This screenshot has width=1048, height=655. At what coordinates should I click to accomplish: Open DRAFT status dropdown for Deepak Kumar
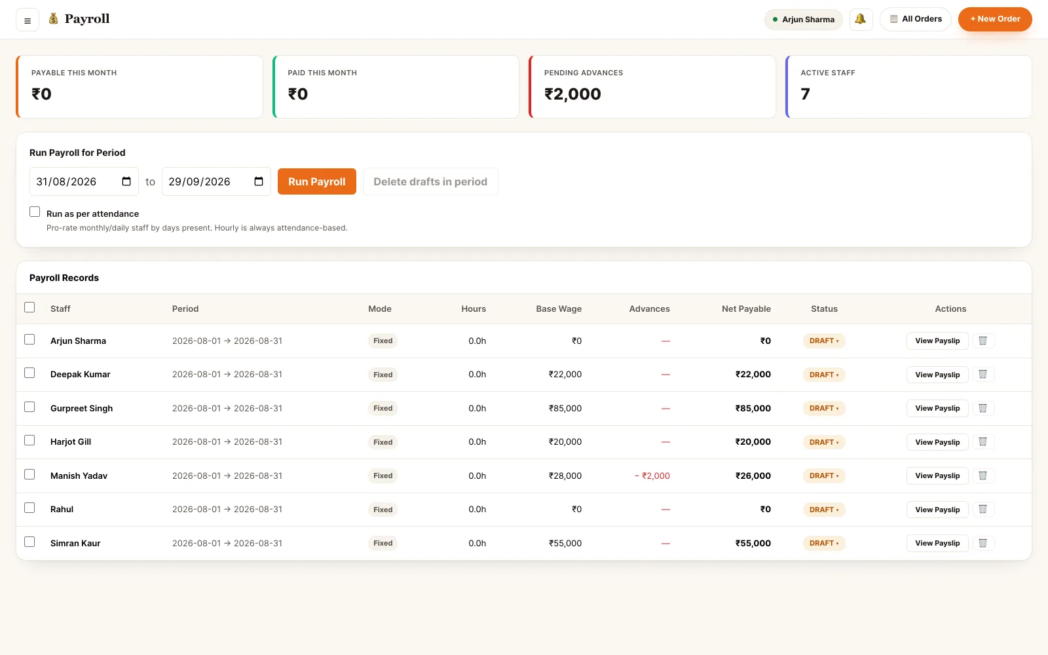[x=824, y=375]
